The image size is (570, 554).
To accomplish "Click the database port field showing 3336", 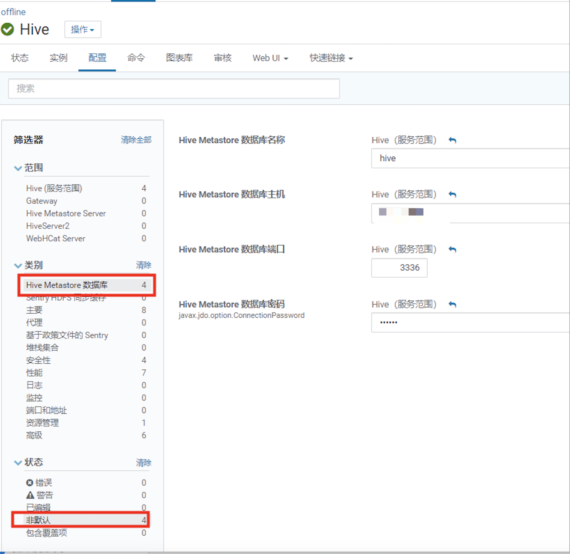I will pyautogui.click(x=399, y=267).
